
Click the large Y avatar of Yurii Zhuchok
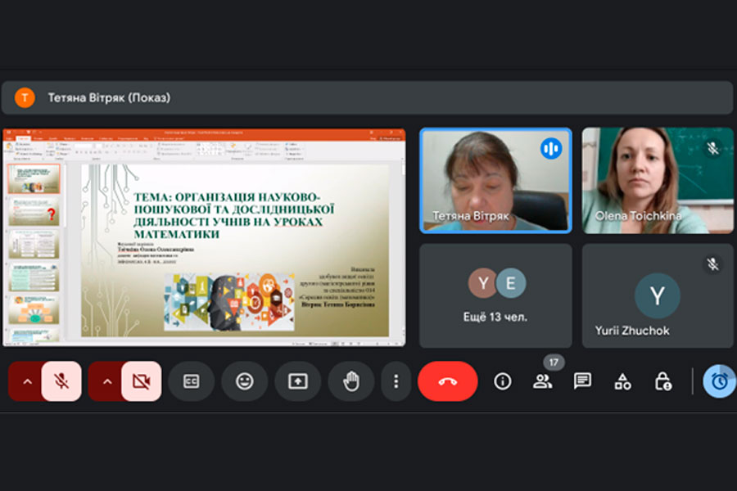(x=657, y=296)
